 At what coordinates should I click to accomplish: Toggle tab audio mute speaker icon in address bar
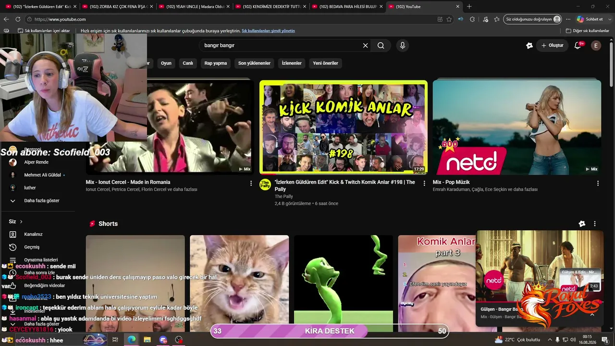tap(461, 19)
